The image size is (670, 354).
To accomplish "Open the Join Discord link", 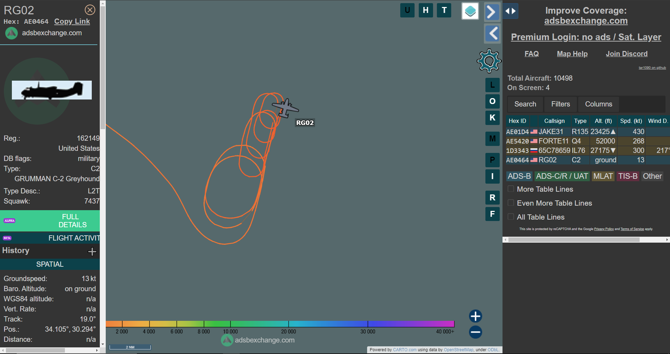I will [627, 54].
